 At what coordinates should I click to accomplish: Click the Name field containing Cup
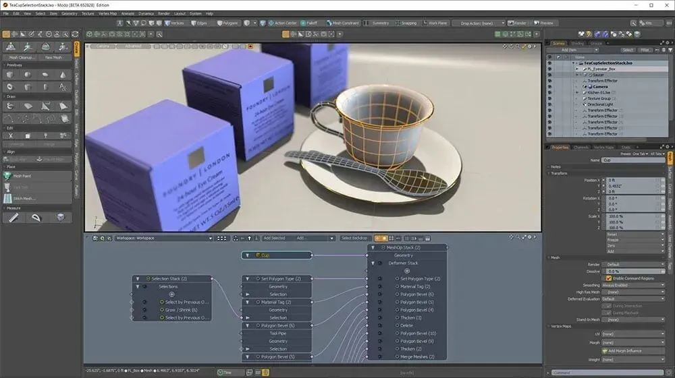[x=633, y=160]
